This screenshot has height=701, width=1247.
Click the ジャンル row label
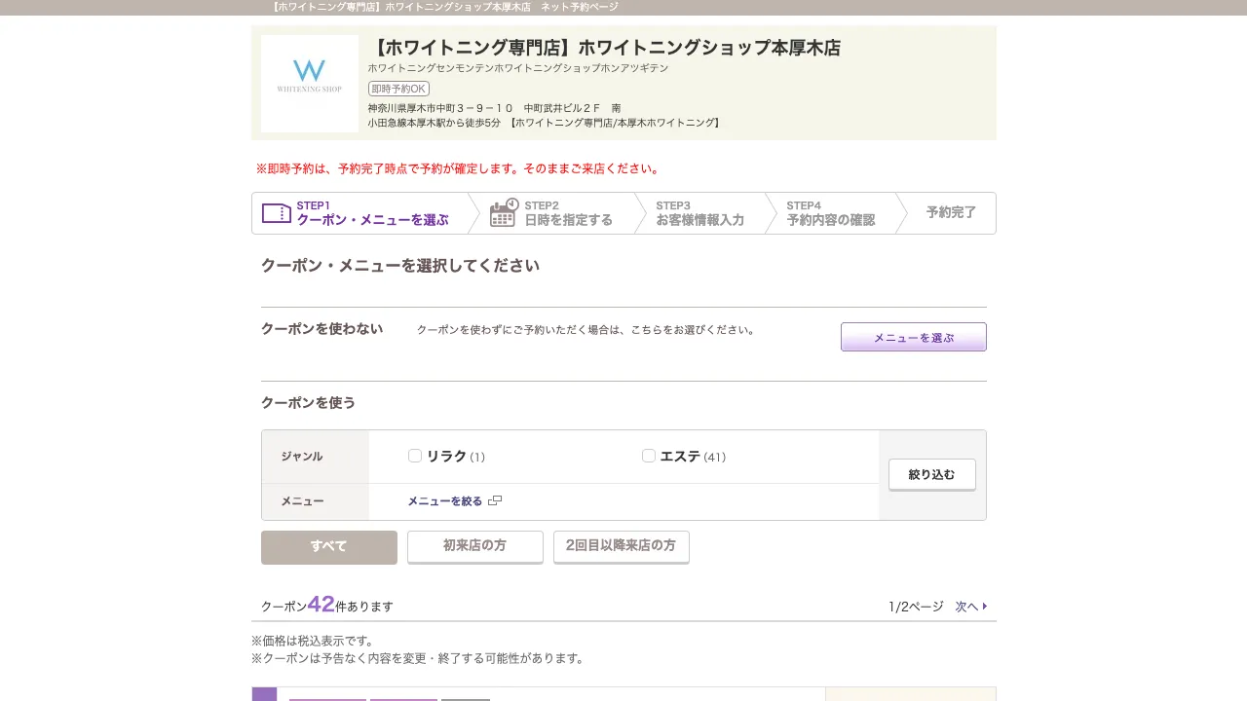[x=302, y=457]
